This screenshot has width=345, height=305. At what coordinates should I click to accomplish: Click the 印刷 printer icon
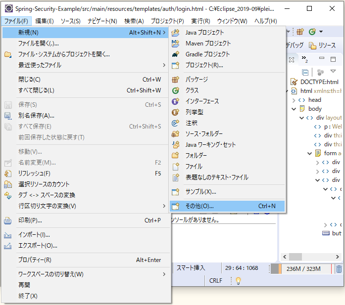tap(8, 220)
